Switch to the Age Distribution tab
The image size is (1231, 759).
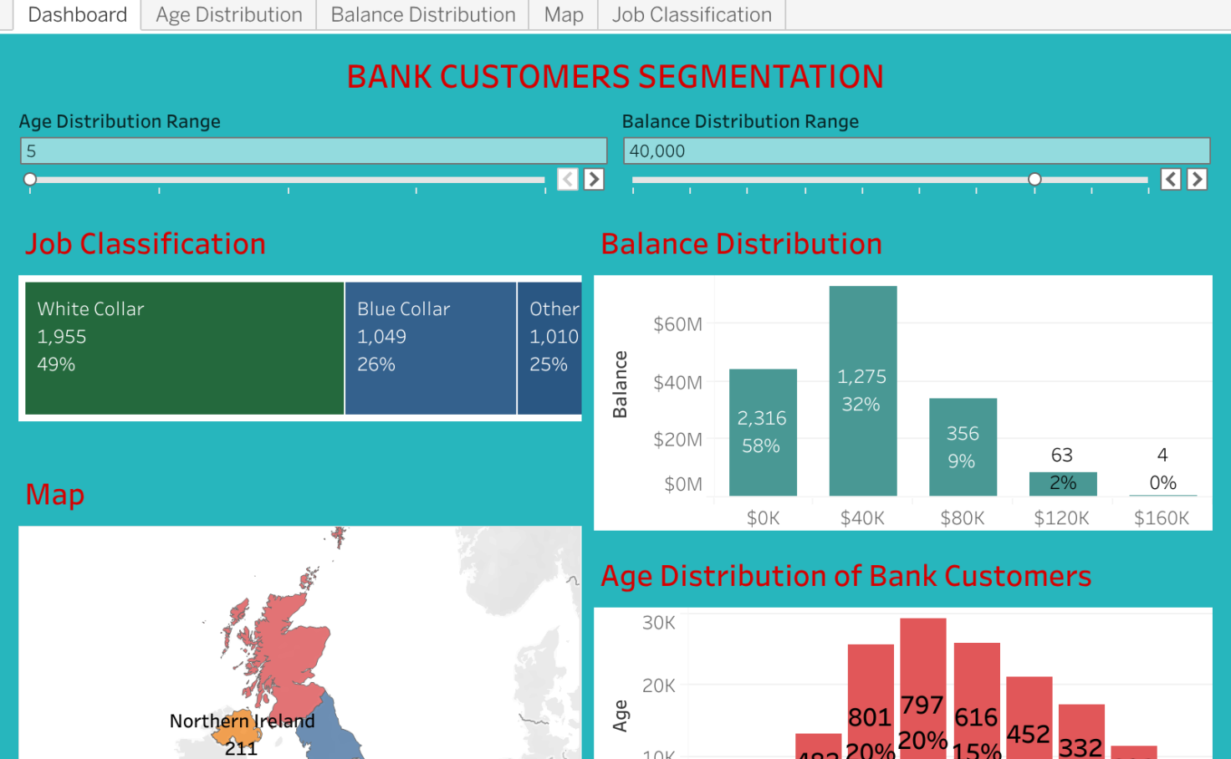pos(227,14)
